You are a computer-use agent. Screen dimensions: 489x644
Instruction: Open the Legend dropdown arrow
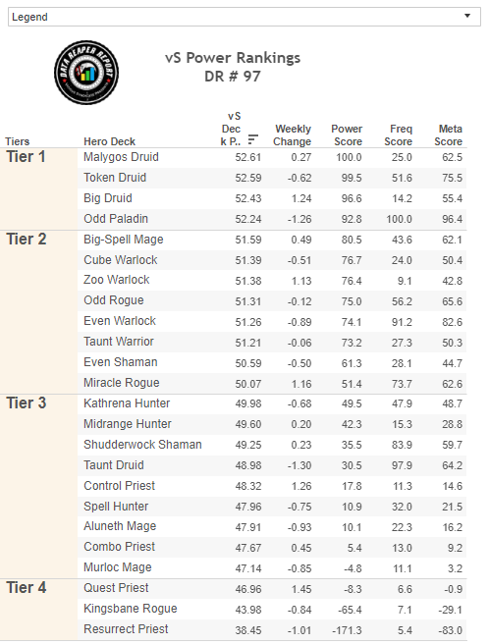[x=467, y=16]
